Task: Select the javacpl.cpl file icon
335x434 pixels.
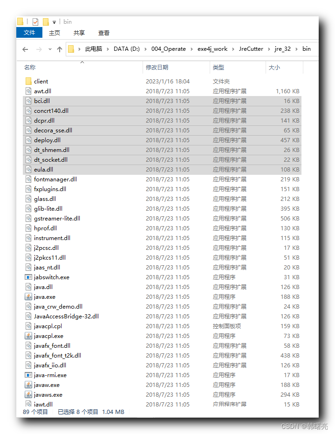Action: tap(28, 326)
